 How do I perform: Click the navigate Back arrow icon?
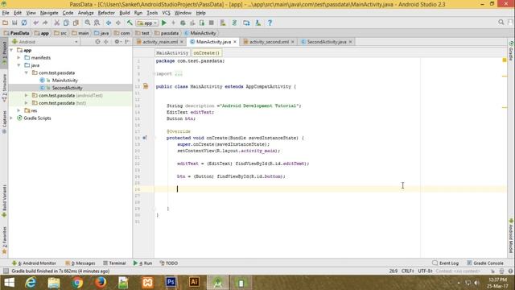(x=109, y=23)
